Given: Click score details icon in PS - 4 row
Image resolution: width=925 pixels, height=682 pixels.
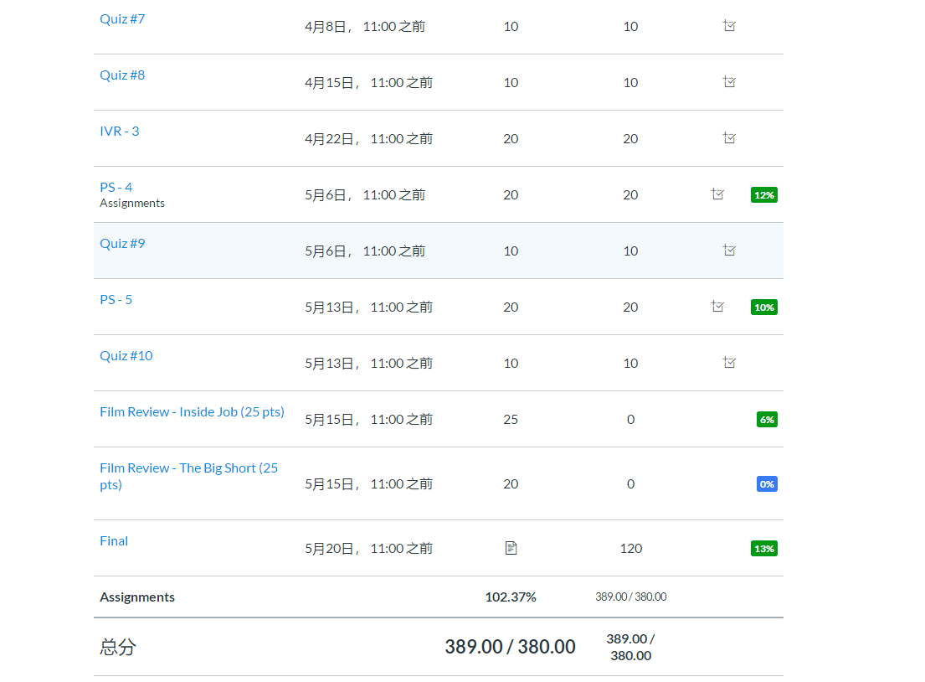Looking at the screenshot, I should (717, 194).
